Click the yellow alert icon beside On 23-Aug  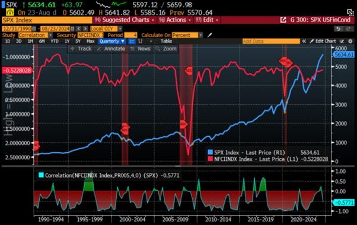pos(10,12)
